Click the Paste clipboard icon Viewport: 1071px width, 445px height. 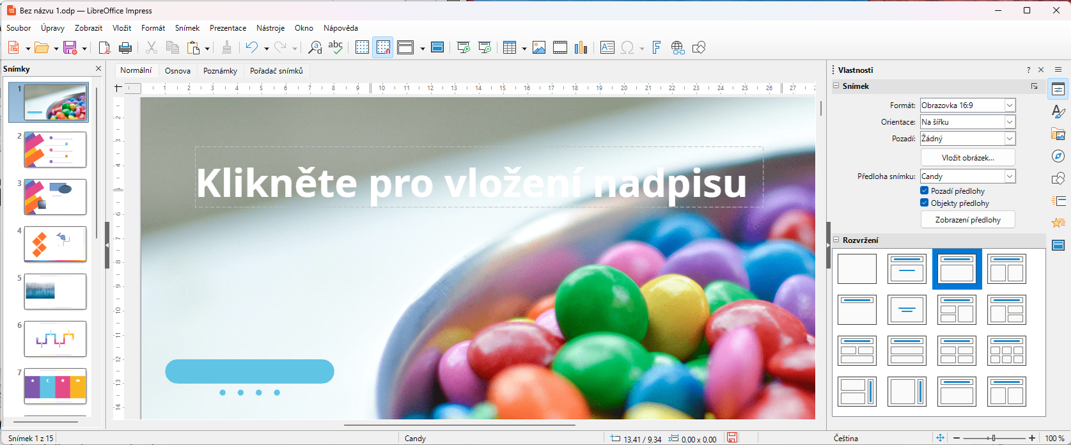[194, 47]
